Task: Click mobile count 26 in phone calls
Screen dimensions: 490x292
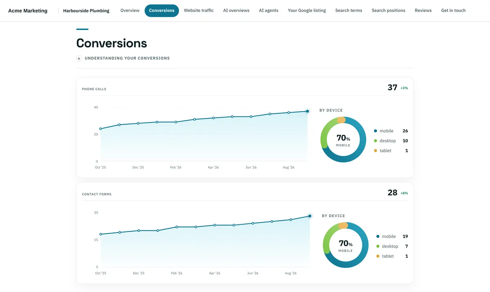Action: (x=405, y=131)
